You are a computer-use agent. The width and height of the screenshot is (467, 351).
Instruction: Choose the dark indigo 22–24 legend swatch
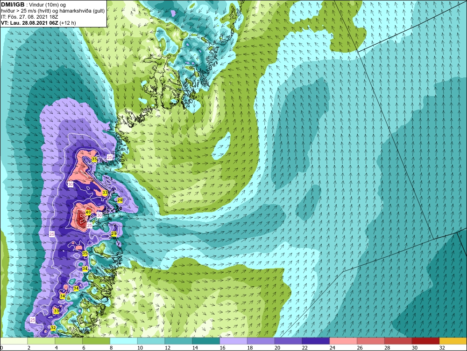click(x=316, y=341)
